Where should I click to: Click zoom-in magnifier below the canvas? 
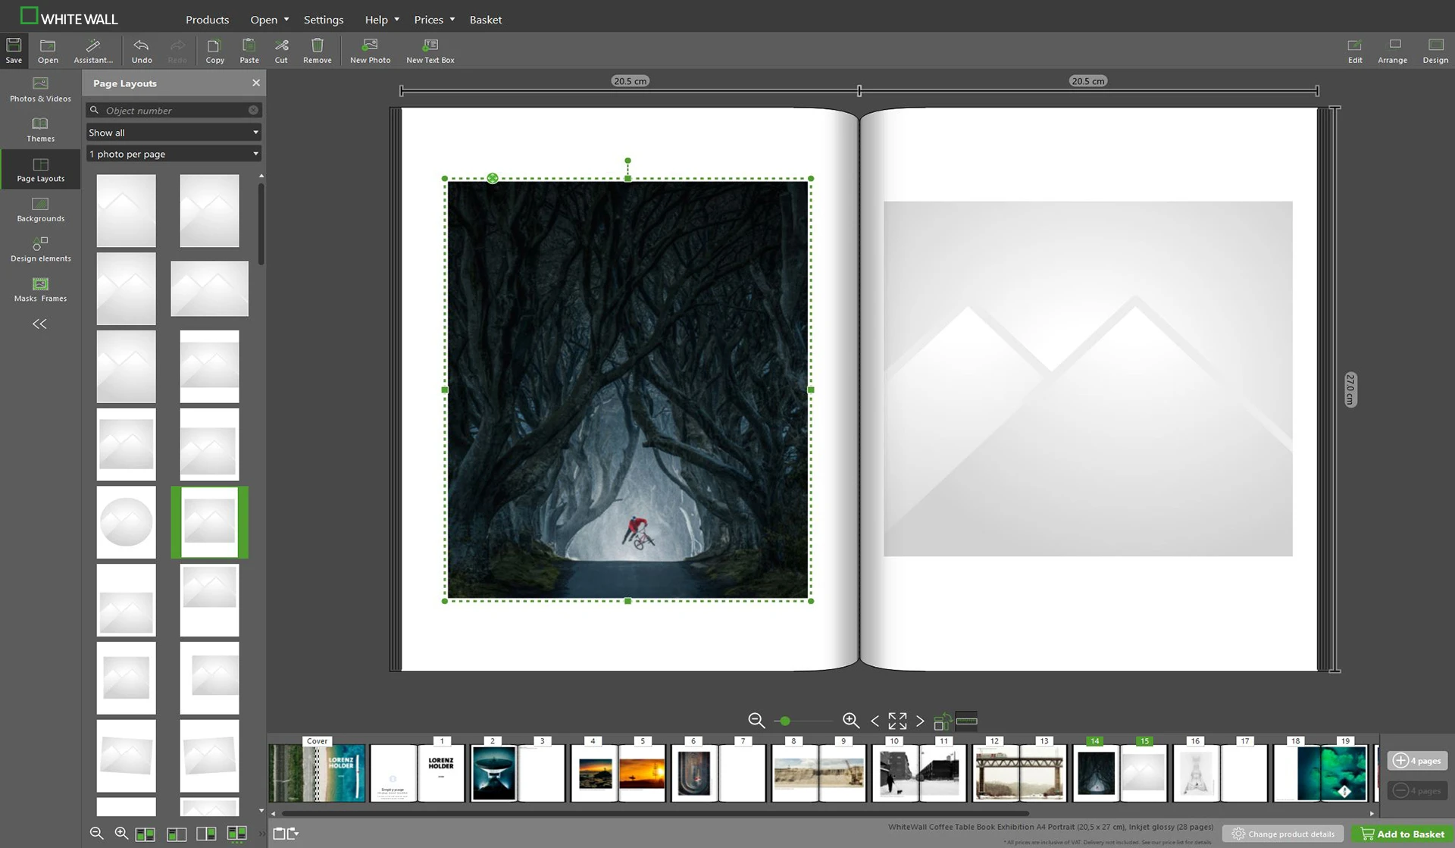click(x=850, y=721)
